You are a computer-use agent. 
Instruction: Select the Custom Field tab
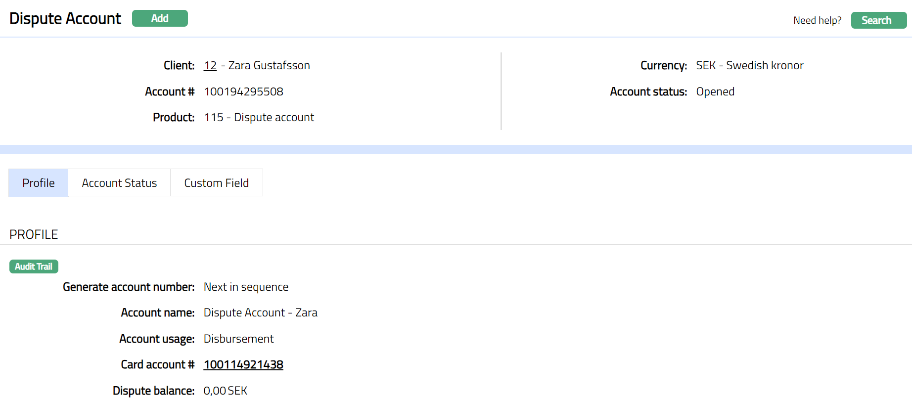point(216,183)
